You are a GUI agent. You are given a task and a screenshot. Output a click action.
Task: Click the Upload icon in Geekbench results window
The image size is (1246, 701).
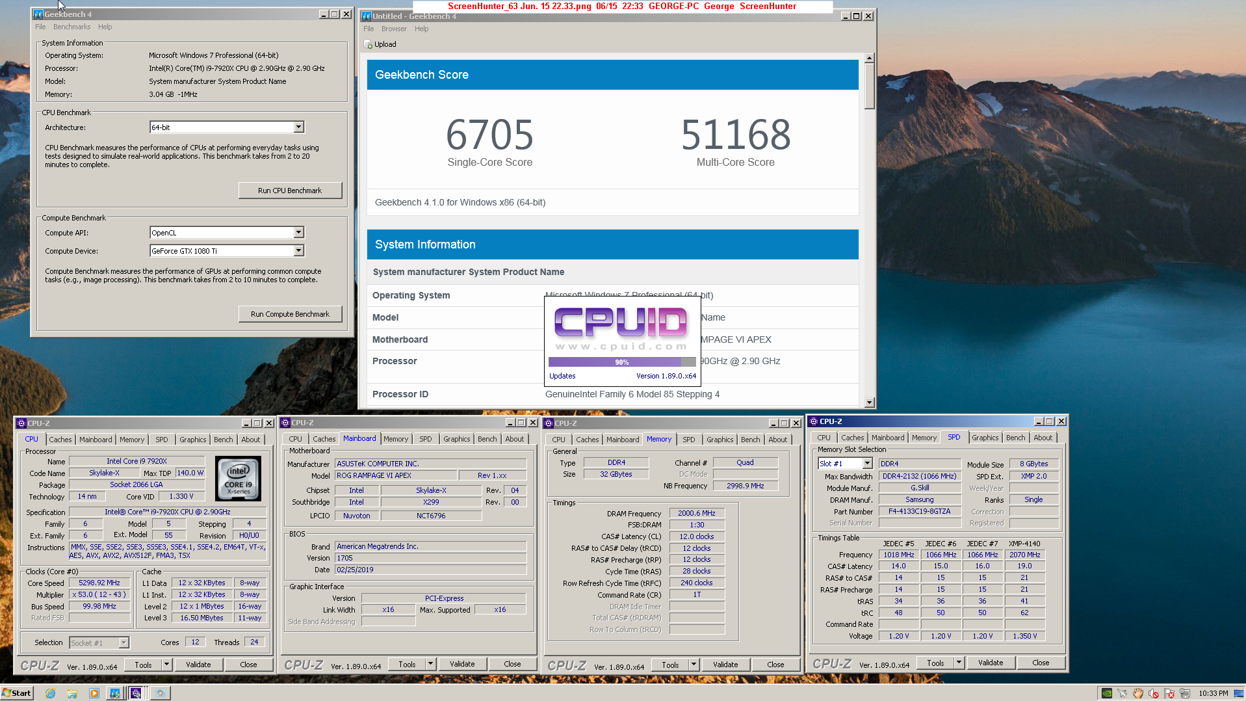coord(369,45)
